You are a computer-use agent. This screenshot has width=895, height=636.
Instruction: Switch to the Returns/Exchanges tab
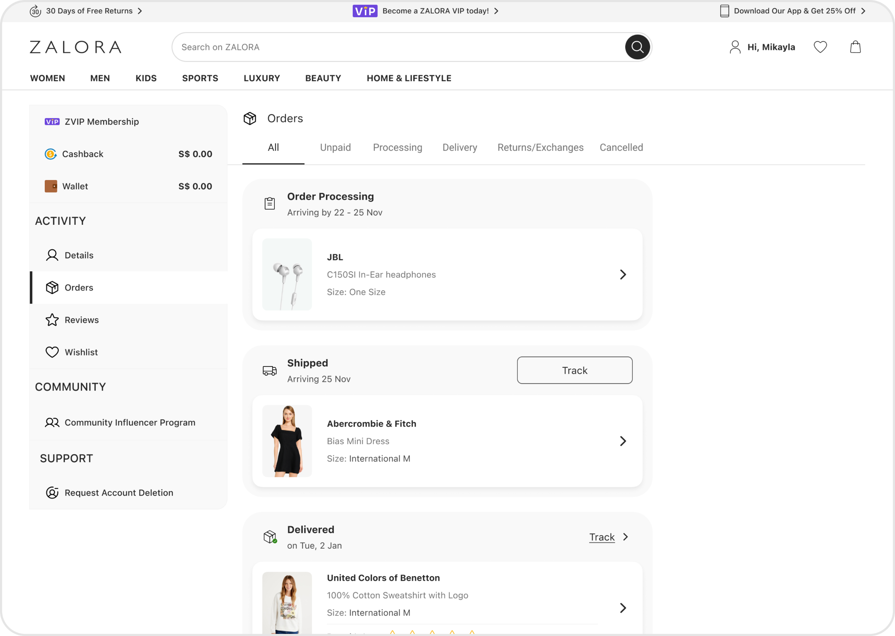point(540,148)
